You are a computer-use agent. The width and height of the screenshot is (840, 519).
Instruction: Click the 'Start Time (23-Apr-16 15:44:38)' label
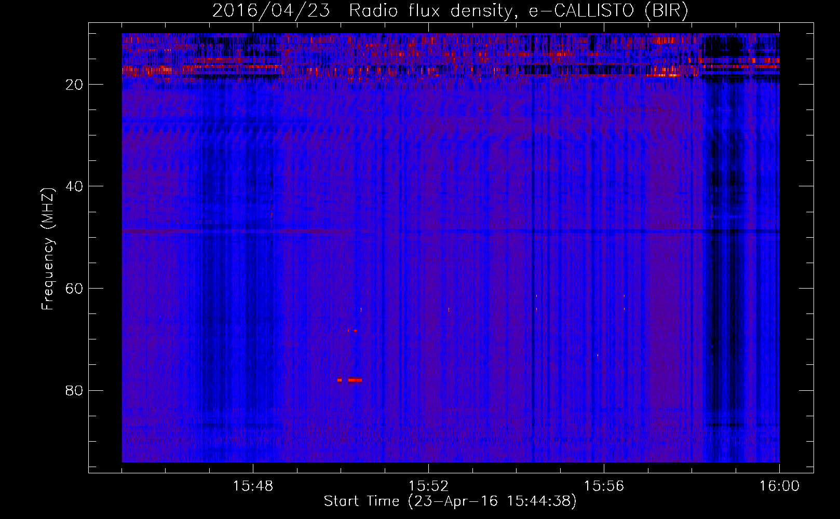450,501
